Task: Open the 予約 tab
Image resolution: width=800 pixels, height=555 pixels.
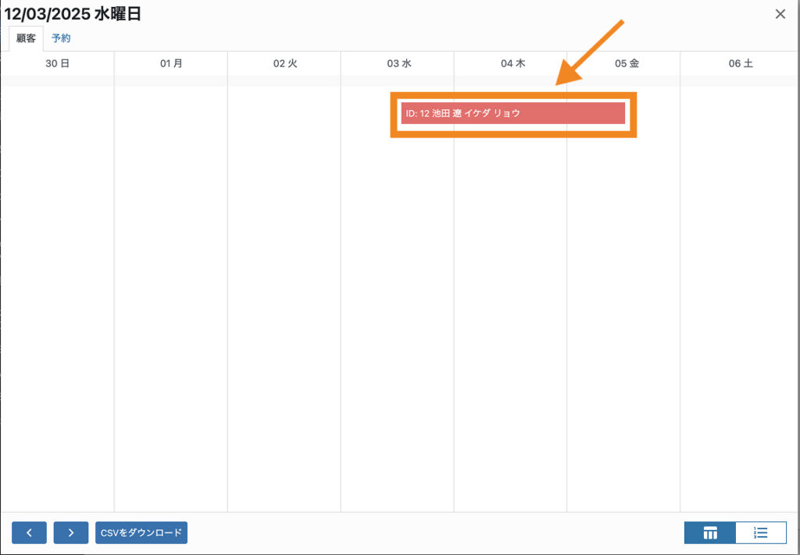Action: point(61,38)
